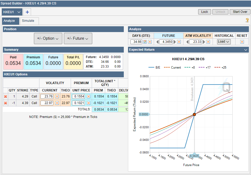Reset current volatility 22.97
The height and width of the screenshot is (175, 251).
57,103
